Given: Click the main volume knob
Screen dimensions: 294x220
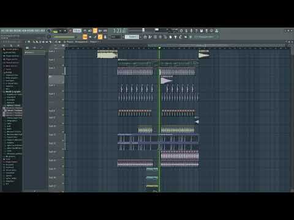Looking at the screenshot, I should tap(48, 31).
